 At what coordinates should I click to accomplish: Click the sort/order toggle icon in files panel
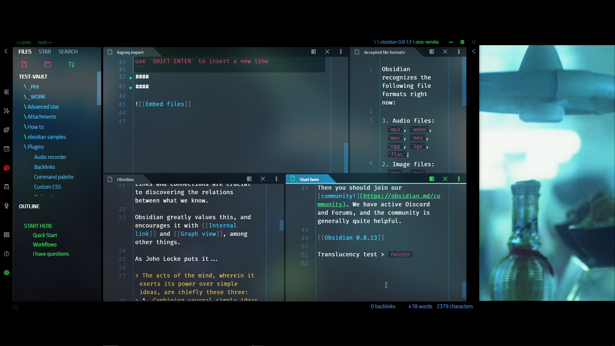coord(71,64)
